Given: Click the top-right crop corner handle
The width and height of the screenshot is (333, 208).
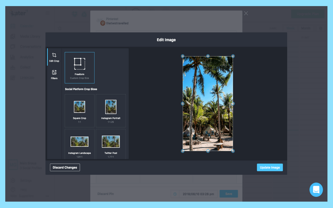Looking at the screenshot, I should coord(233,56).
